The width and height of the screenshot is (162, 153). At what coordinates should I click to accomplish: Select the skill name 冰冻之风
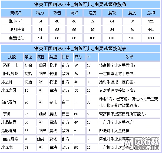[9, 91]
